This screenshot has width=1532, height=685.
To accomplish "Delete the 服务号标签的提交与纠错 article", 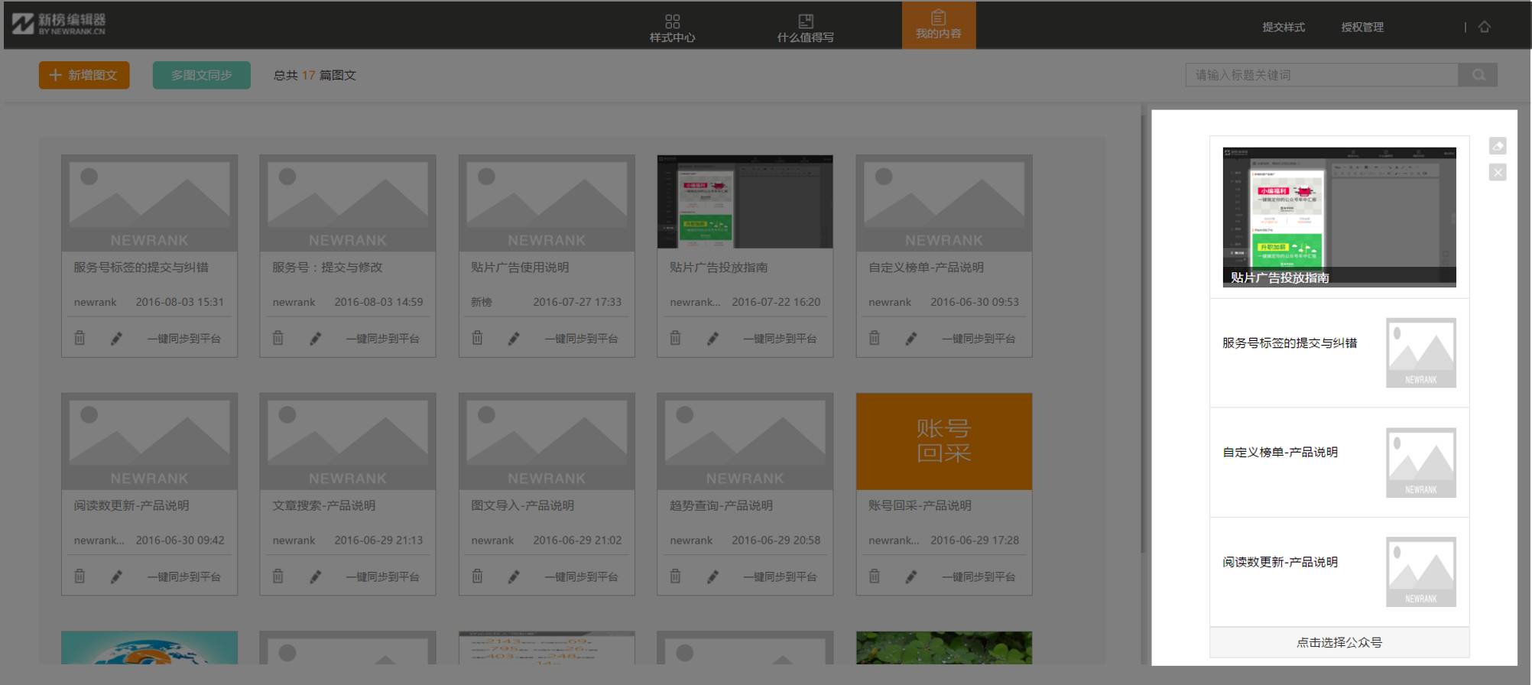I will coord(80,338).
